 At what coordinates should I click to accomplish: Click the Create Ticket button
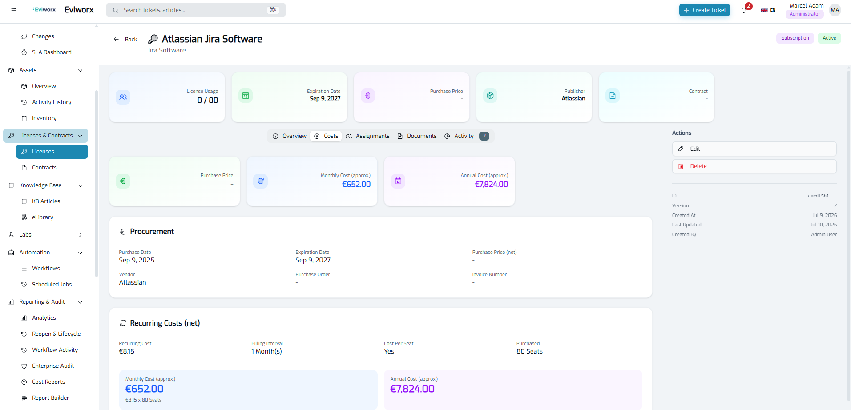(x=705, y=10)
